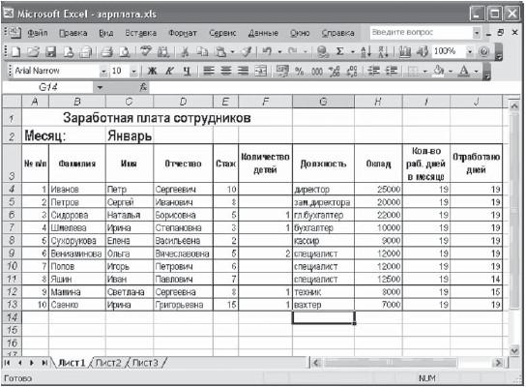Open the Arial Narrow font dropdown
Screen dimensions: 526x387
(103, 72)
